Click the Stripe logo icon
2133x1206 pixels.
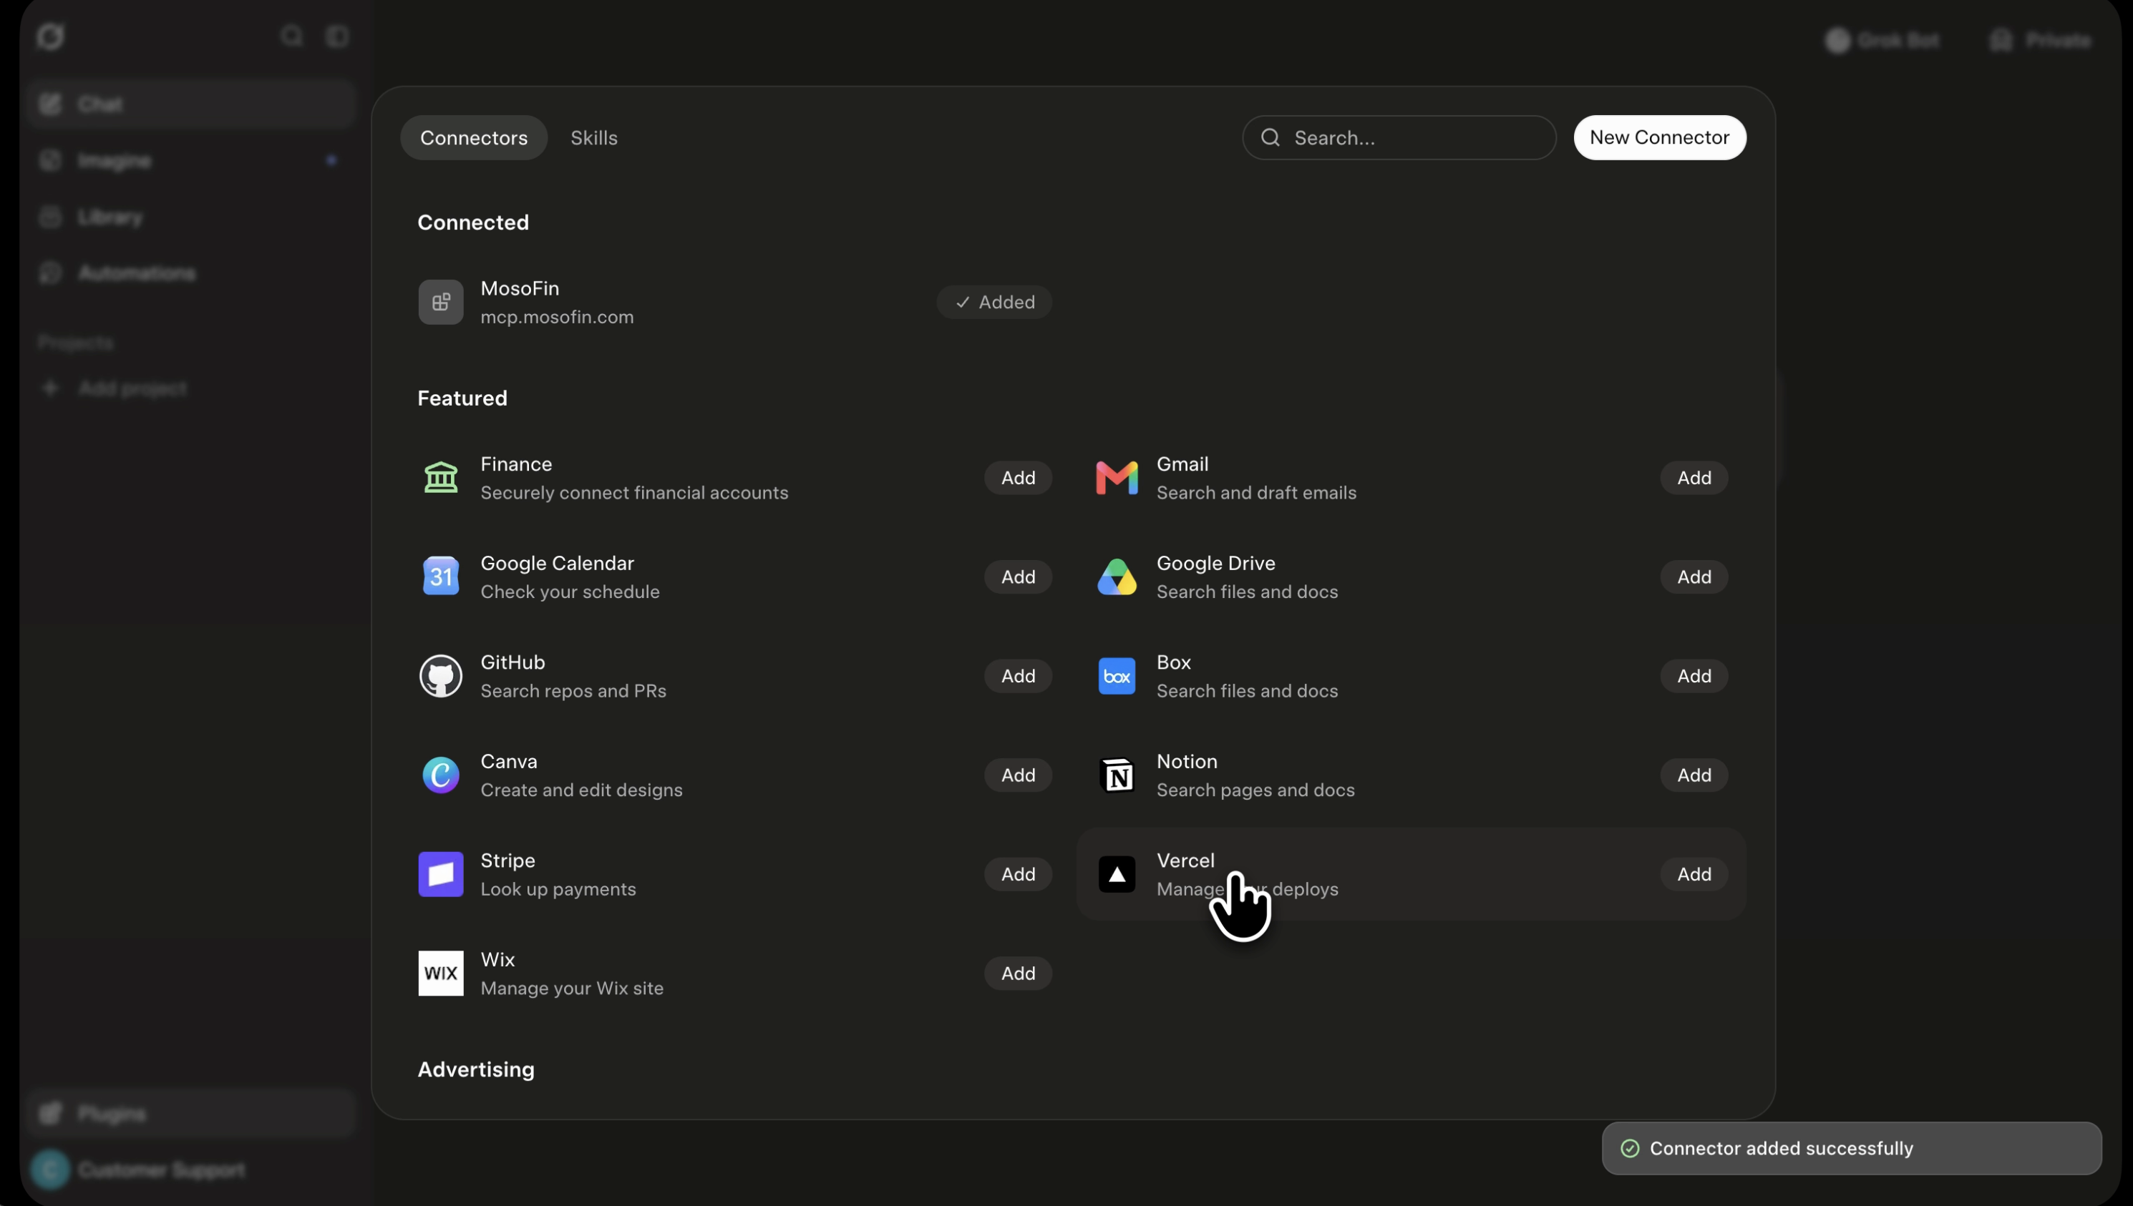pyautogui.click(x=440, y=875)
